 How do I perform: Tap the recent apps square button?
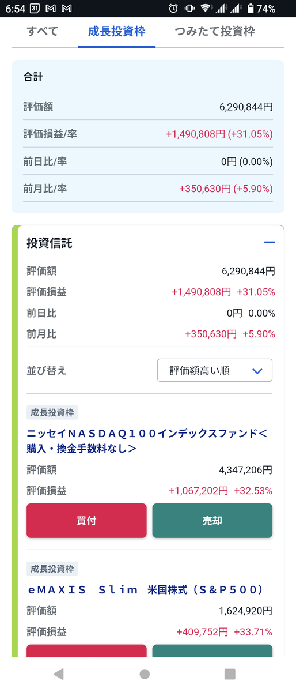point(230,674)
